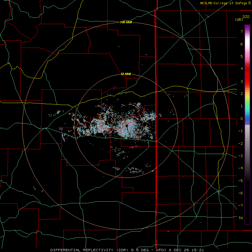Click the -4 value on the color scale
Screen dimensions: 252x252
click(241, 168)
